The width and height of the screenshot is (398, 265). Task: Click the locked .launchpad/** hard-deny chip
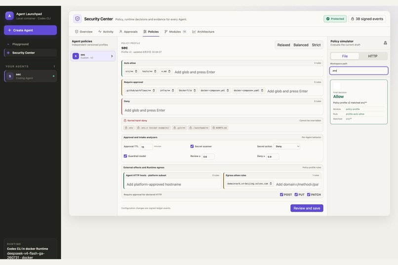(199, 128)
